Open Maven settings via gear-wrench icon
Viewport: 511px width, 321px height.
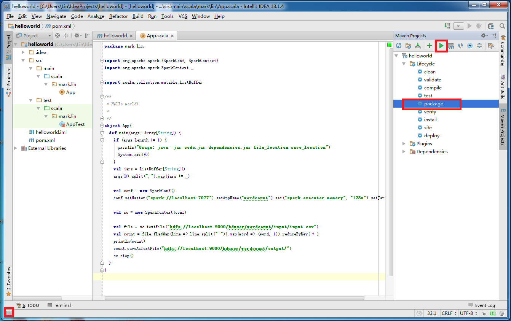click(x=491, y=46)
